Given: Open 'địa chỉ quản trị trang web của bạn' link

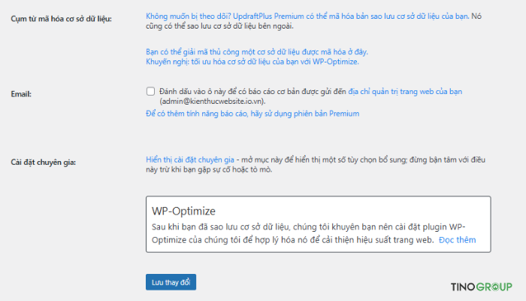Looking at the screenshot, I should click(x=405, y=91).
